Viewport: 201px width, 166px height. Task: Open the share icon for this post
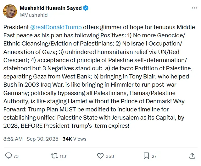point(192,156)
